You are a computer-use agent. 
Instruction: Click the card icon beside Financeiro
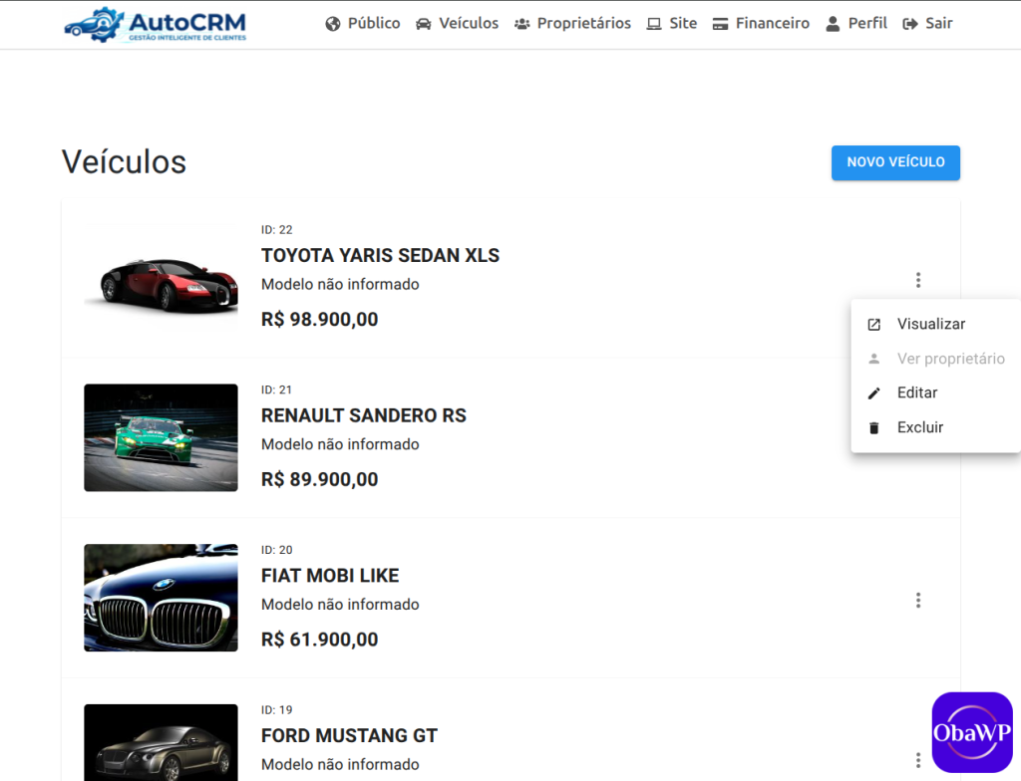[720, 24]
